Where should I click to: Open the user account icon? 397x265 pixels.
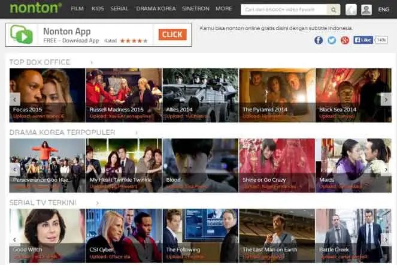coord(366,10)
